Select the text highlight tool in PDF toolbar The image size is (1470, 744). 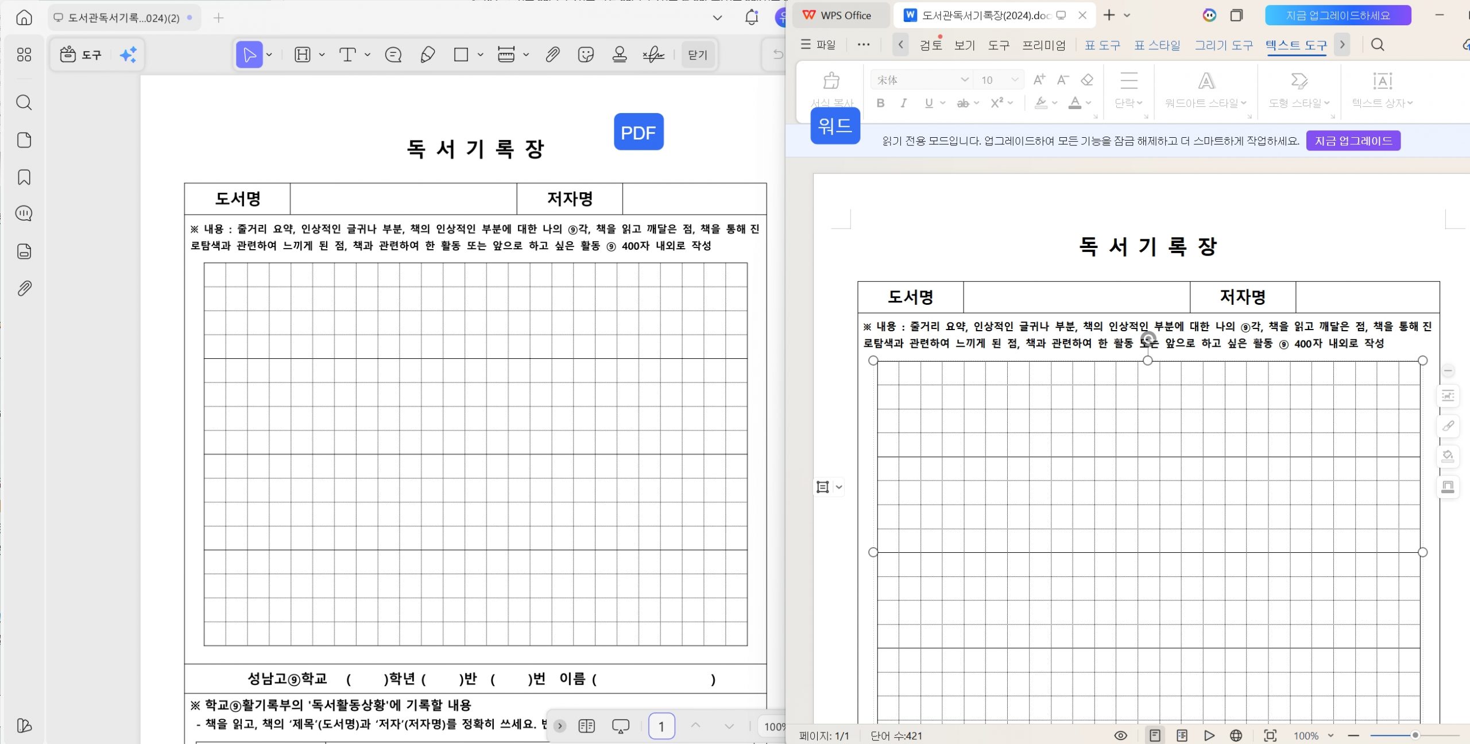pyautogui.click(x=302, y=55)
